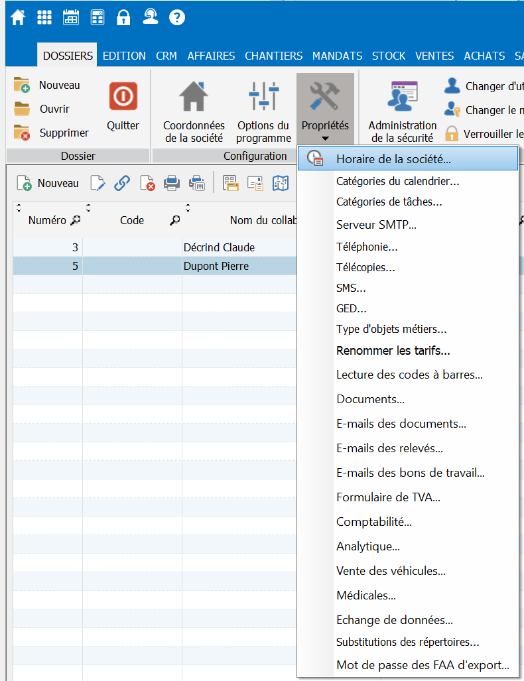
Task: Click the edit document pencil icon
Action: [x=98, y=183]
